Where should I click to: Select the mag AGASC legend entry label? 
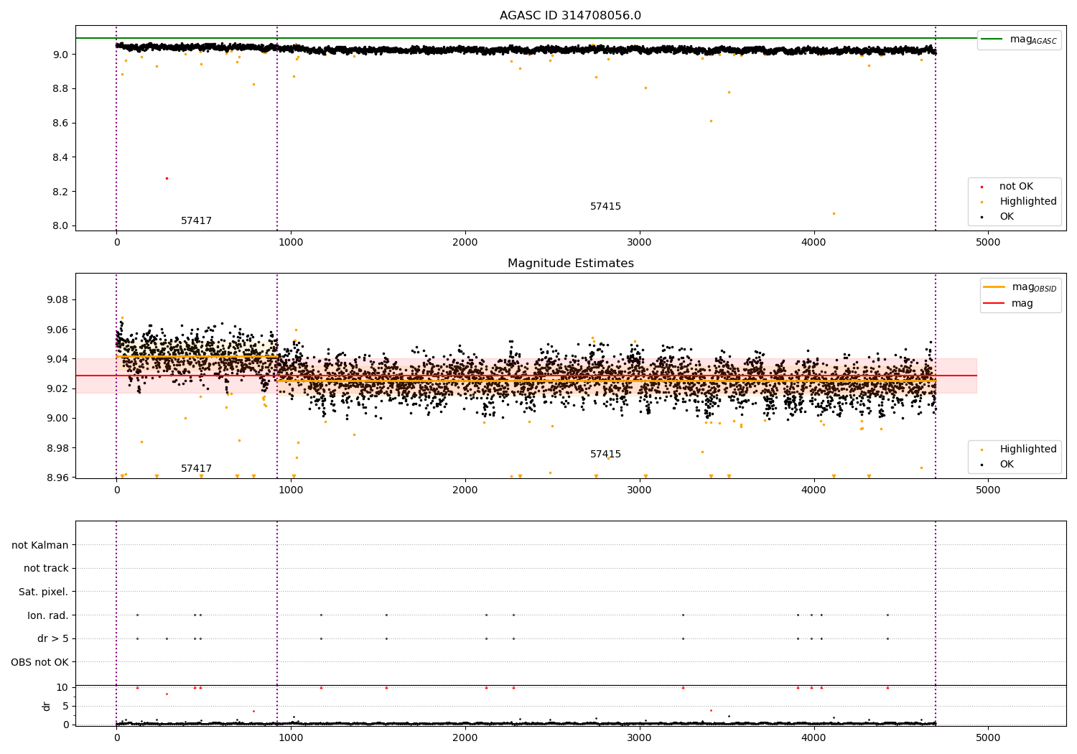1033,39
